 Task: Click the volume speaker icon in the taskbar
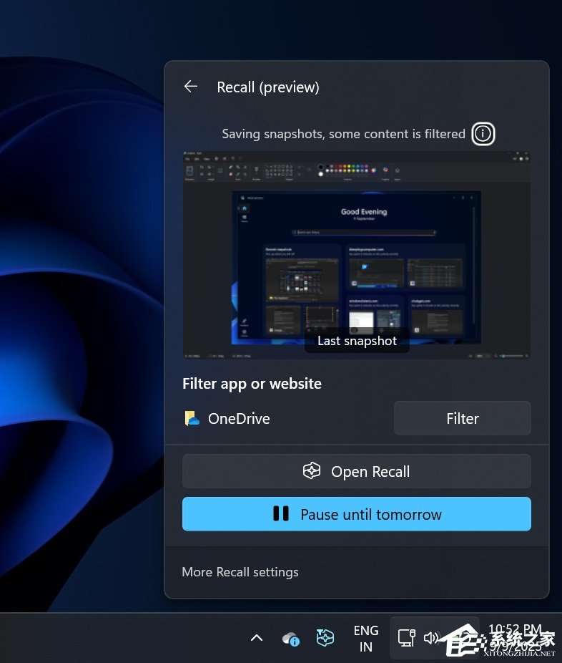431,638
